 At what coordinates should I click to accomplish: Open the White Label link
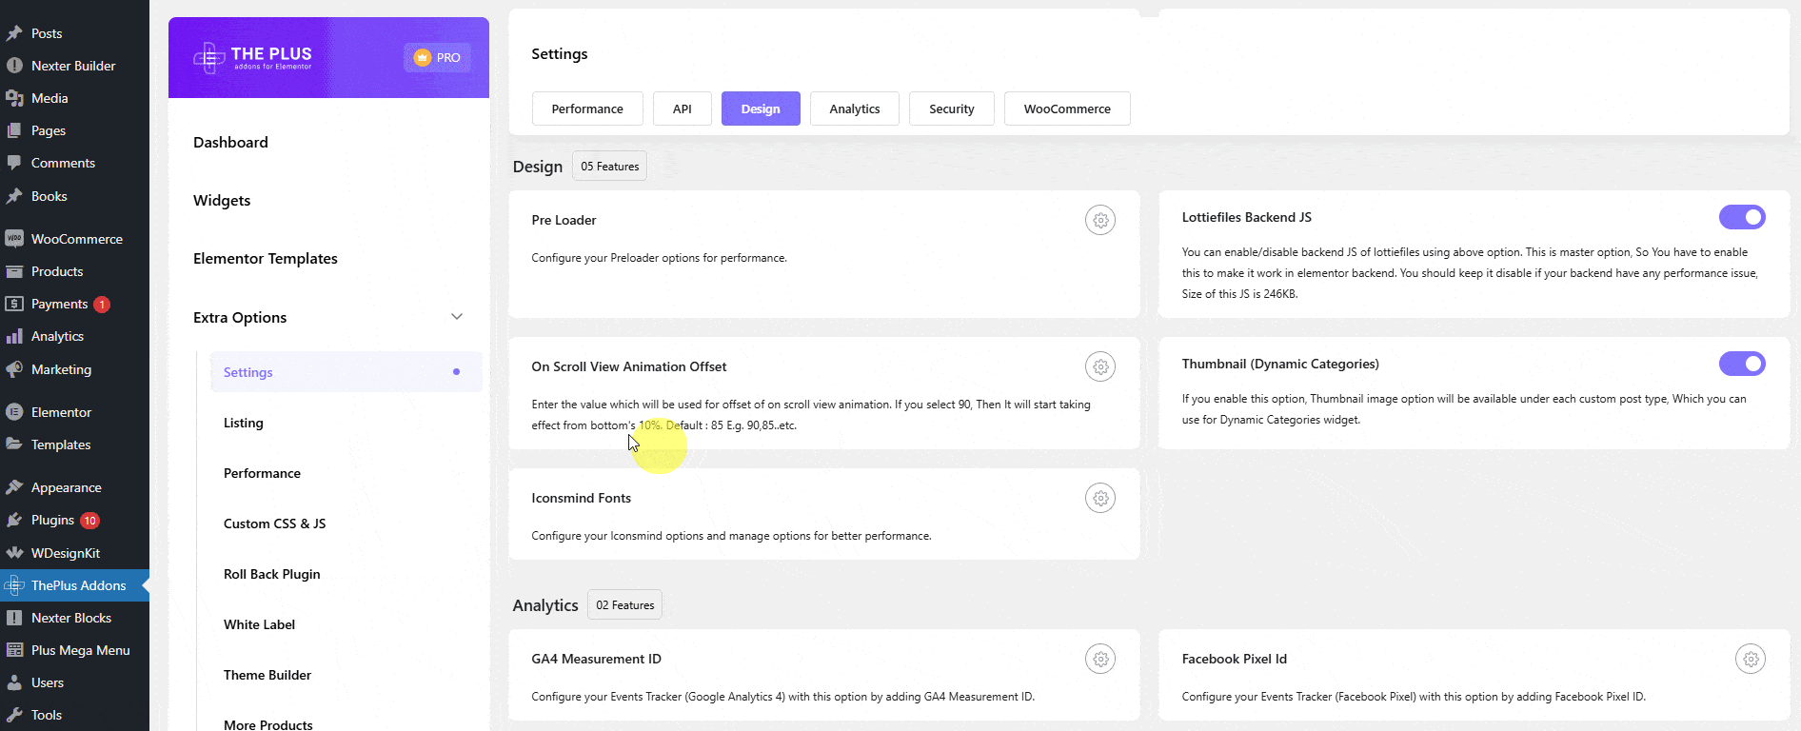click(x=259, y=624)
